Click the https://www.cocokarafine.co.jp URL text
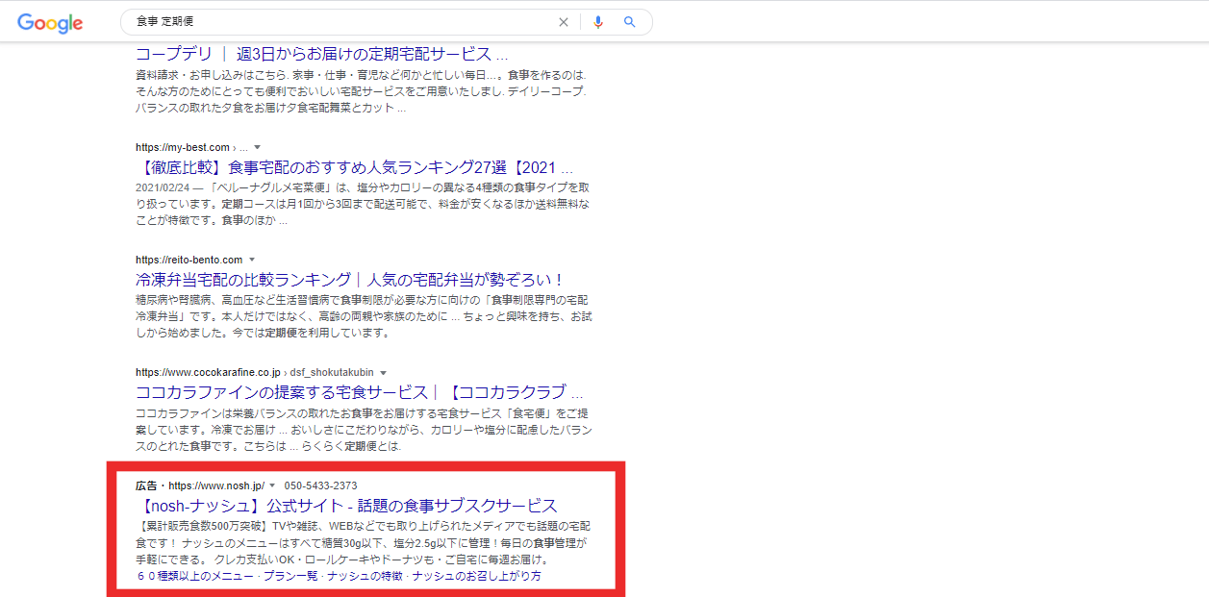This screenshot has width=1209, height=597. [208, 373]
